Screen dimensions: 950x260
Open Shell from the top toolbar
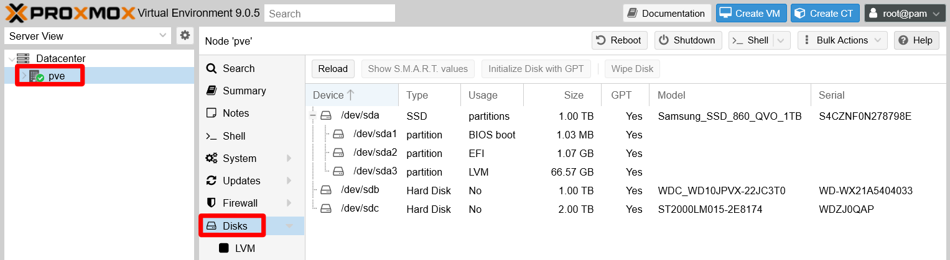point(751,40)
